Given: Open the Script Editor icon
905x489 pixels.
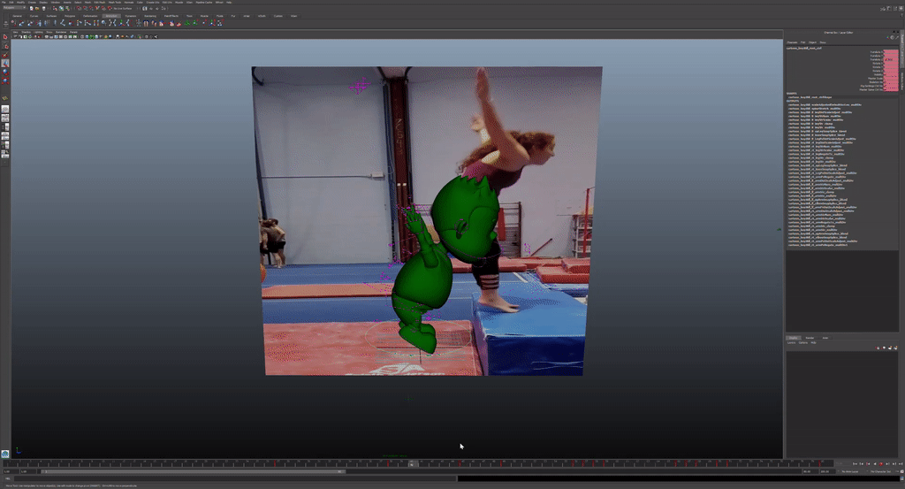Looking at the screenshot, I should [901, 478].
